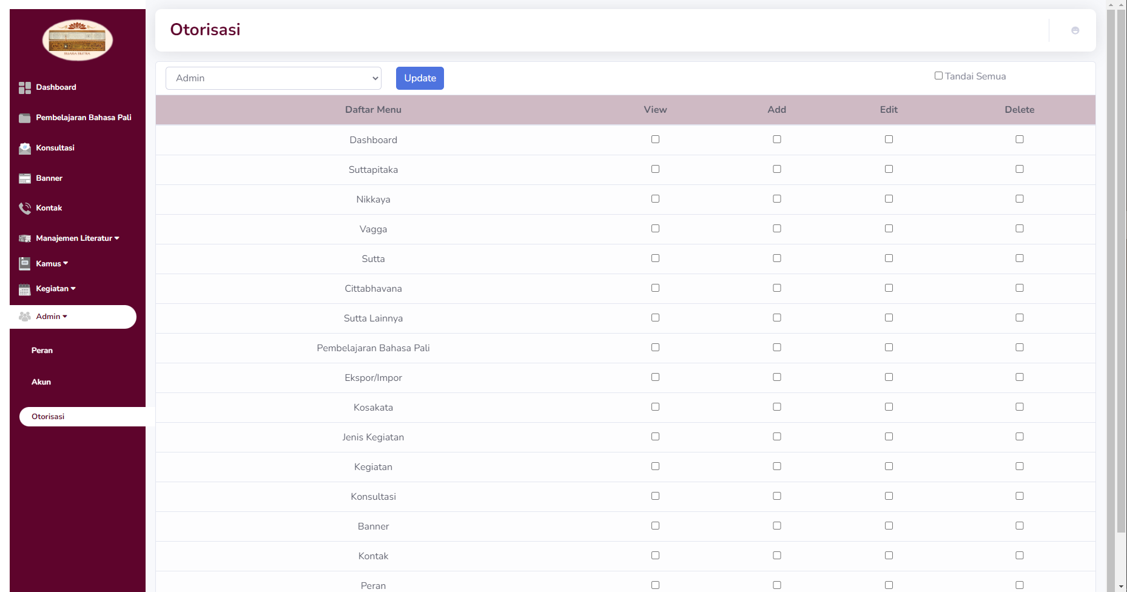The height and width of the screenshot is (592, 1127).
Task: Open the Peran submenu item
Action: coord(42,351)
